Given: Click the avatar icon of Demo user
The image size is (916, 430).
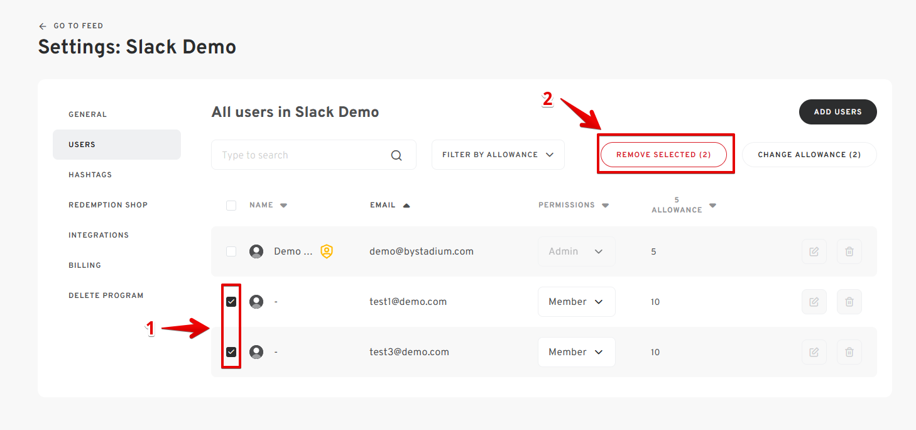Looking at the screenshot, I should (x=256, y=251).
